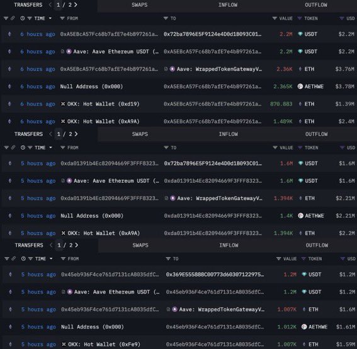Open recipient address 0x369E555888C00773d60307122975
The image size is (357, 349).
pos(215,274)
